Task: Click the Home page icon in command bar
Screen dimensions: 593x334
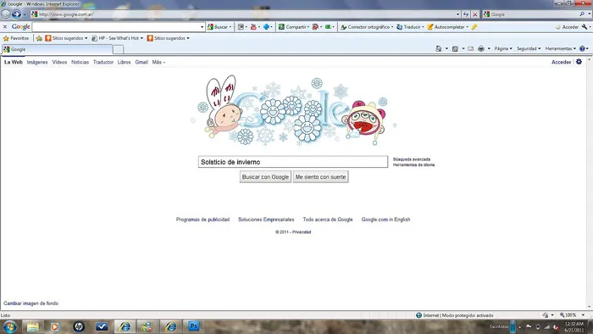Action: (x=439, y=48)
